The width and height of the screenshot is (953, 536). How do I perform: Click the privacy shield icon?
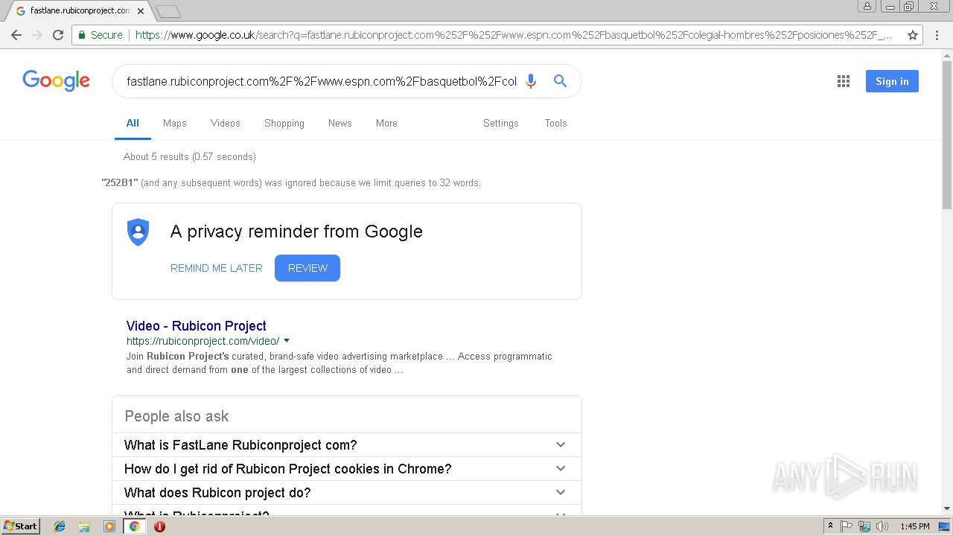(138, 232)
